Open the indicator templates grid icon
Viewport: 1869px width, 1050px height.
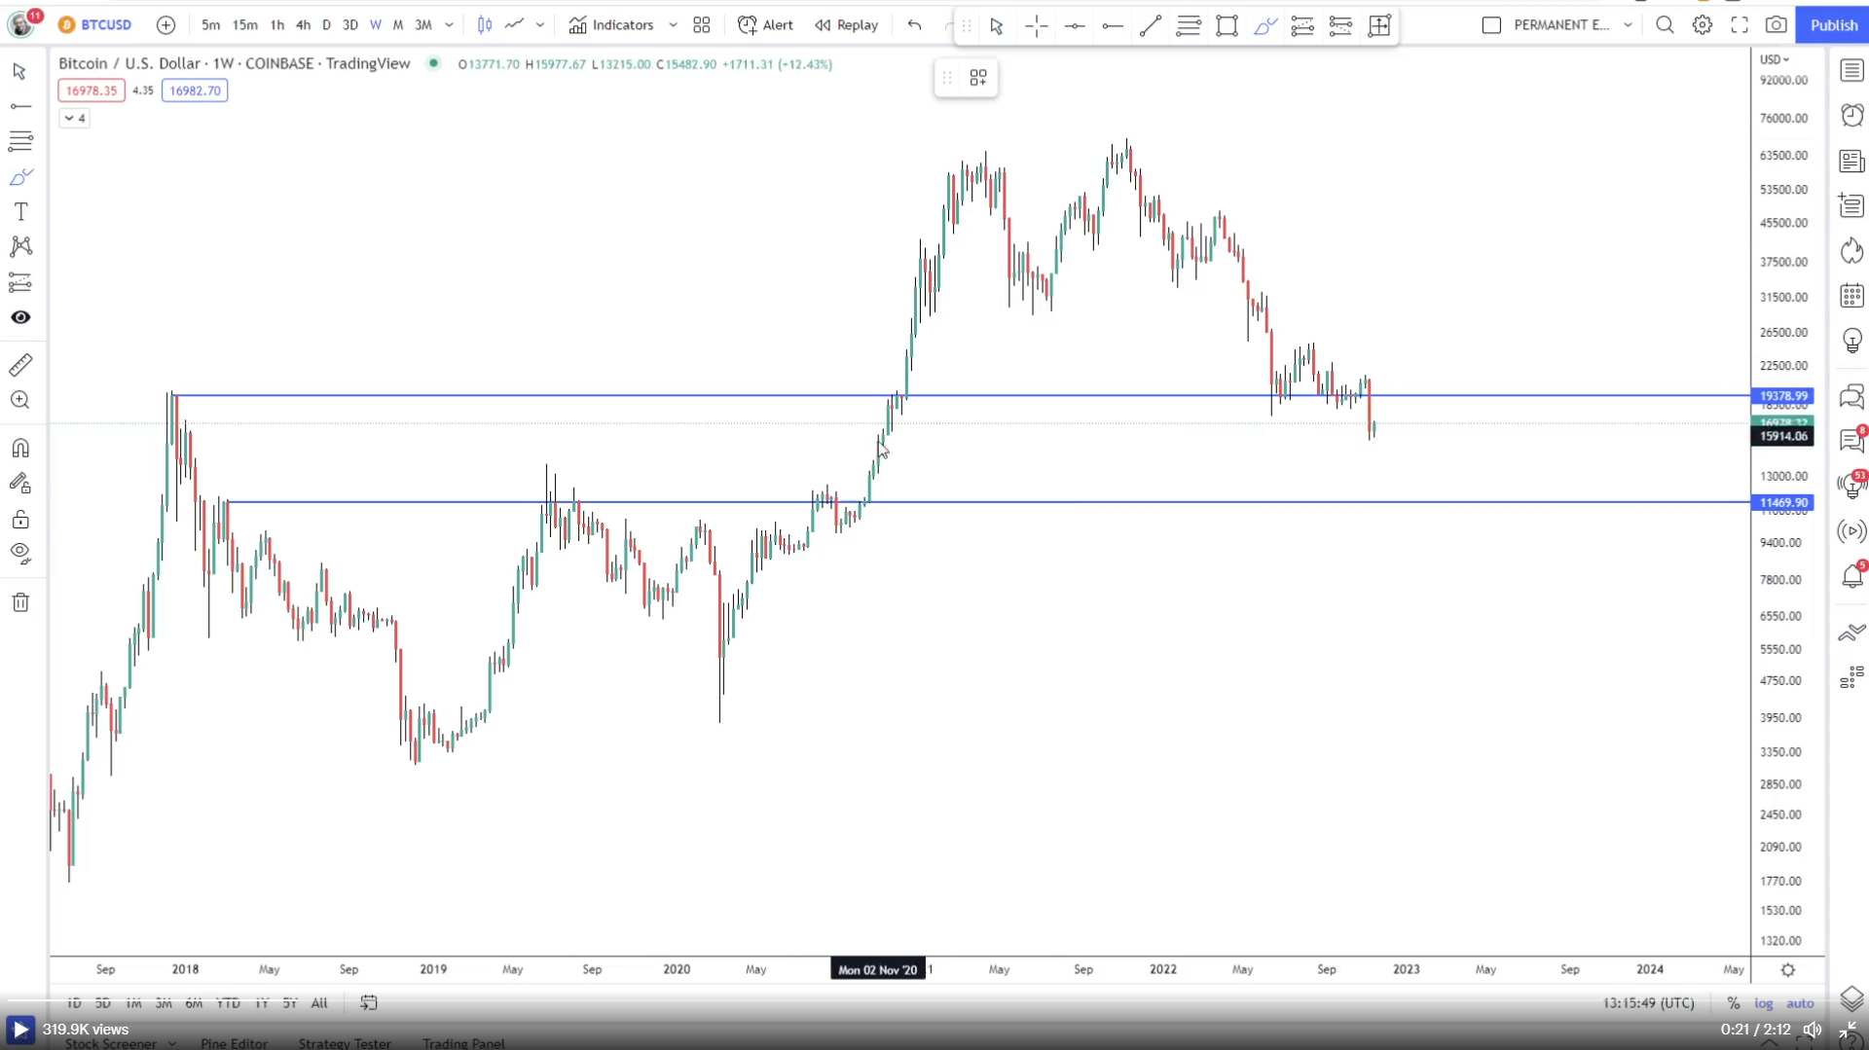coord(702,25)
